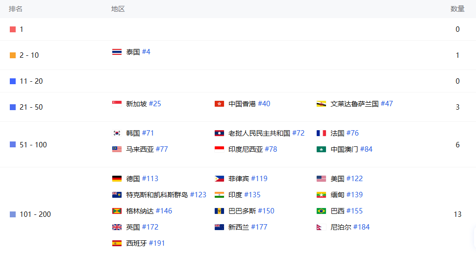This screenshot has height=256, width=476.
Task: Open the 老挝人民民主共和国 #72 link
Action: tap(266, 133)
